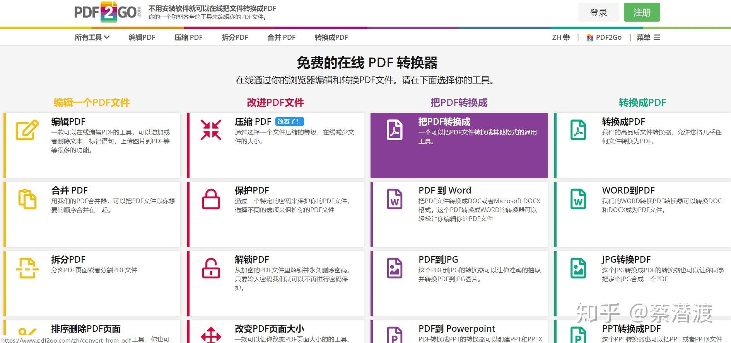Click the purple PDF 到 Word file icon

pyautogui.click(x=395, y=199)
